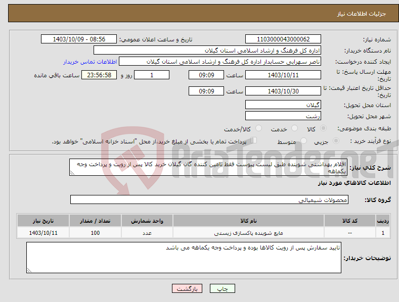This screenshot has height=302, width=399.
Task: Click the چاپ (print) button
Action: [x=222, y=288]
